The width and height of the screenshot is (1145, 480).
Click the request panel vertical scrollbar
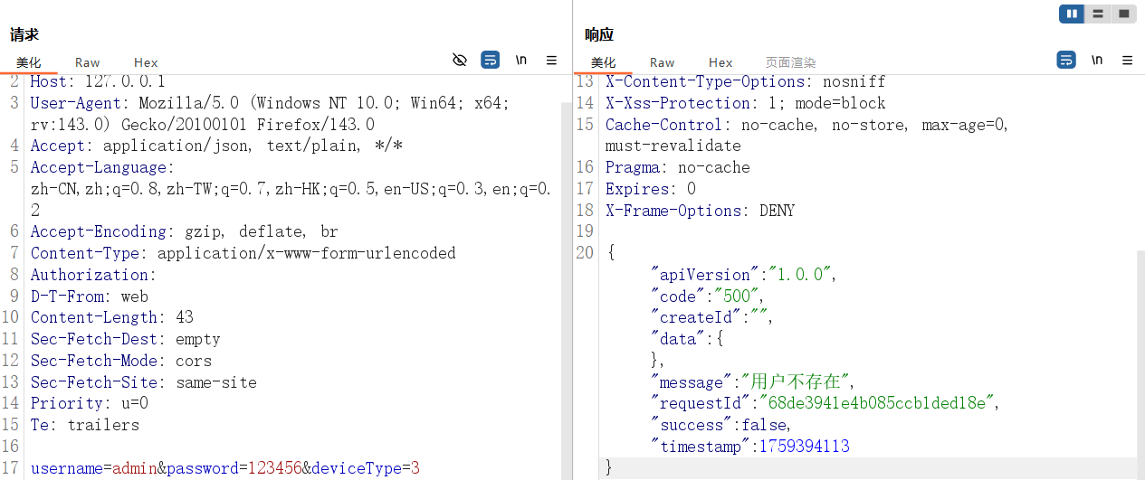pyautogui.click(x=567, y=271)
